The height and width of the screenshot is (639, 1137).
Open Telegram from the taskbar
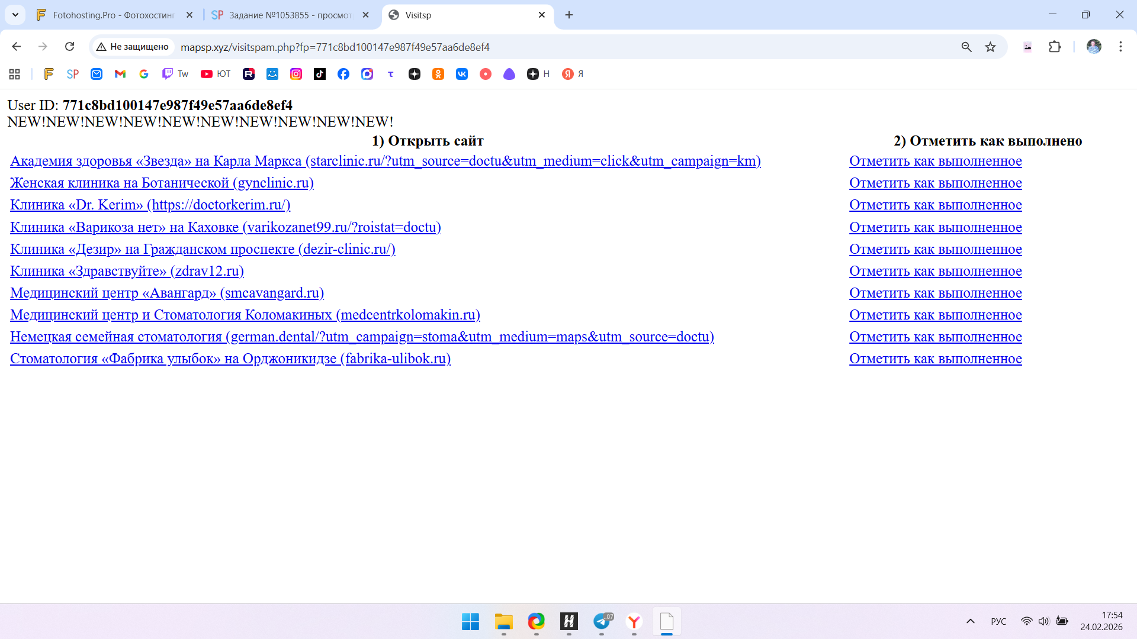tap(602, 621)
